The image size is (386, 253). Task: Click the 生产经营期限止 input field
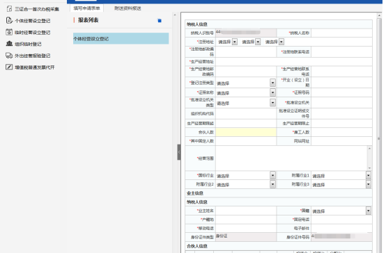(x=341, y=123)
